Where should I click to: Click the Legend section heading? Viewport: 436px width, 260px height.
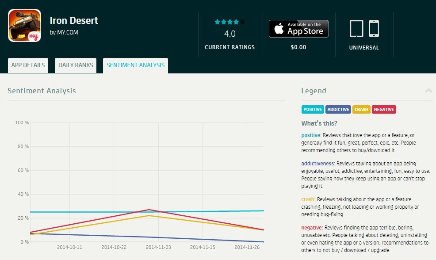[314, 91]
